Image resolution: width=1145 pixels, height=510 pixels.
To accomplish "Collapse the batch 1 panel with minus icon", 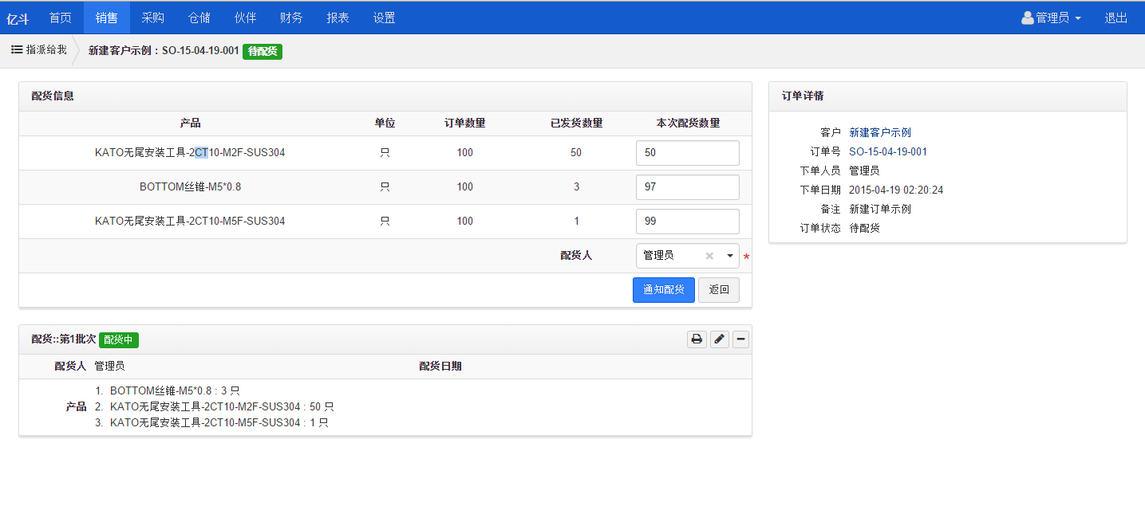I will tap(741, 339).
